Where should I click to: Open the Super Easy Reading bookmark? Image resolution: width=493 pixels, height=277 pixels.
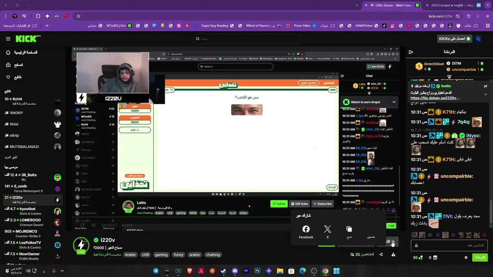click(218, 26)
